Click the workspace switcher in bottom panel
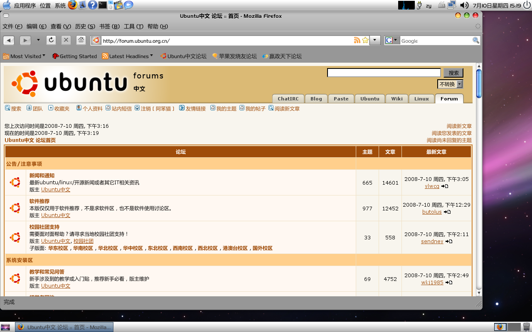Viewport: 532px width, 332px height. point(507,327)
